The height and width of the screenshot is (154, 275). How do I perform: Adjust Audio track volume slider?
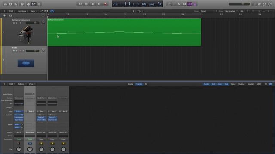coord(33,50)
